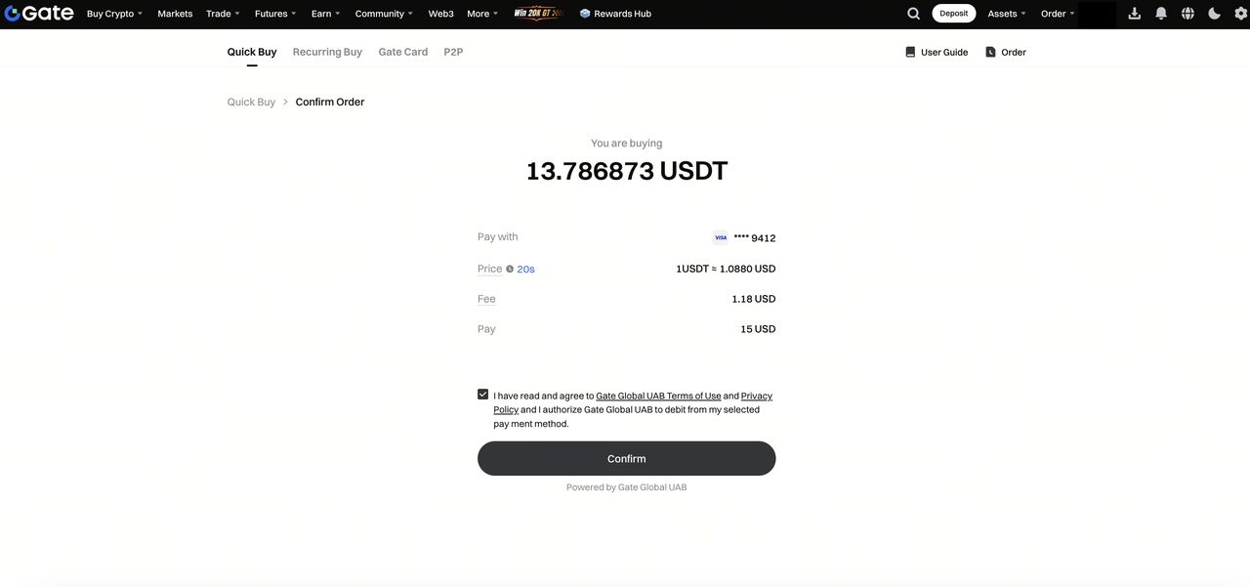Switch to the Recurring Buy tab

[327, 52]
